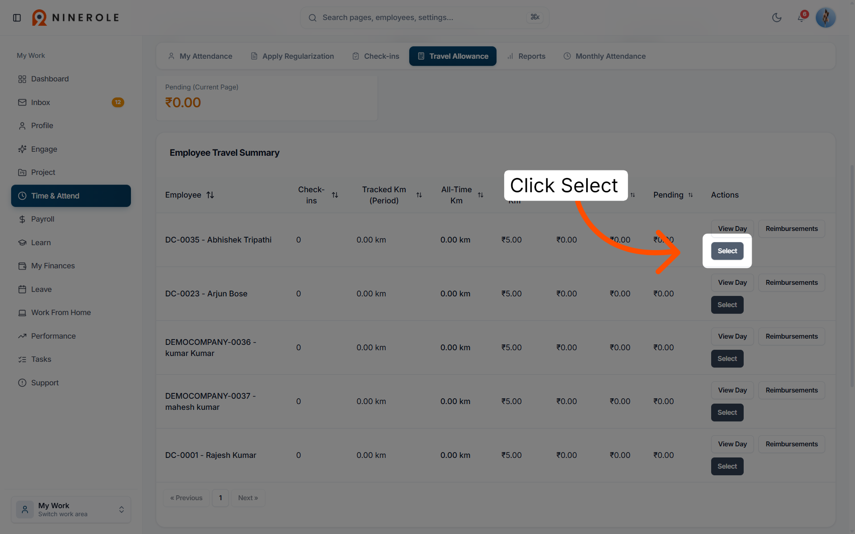This screenshot has width=855, height=534.
Task: Open the Work From Home section
Action: click(x=71, y=312)
